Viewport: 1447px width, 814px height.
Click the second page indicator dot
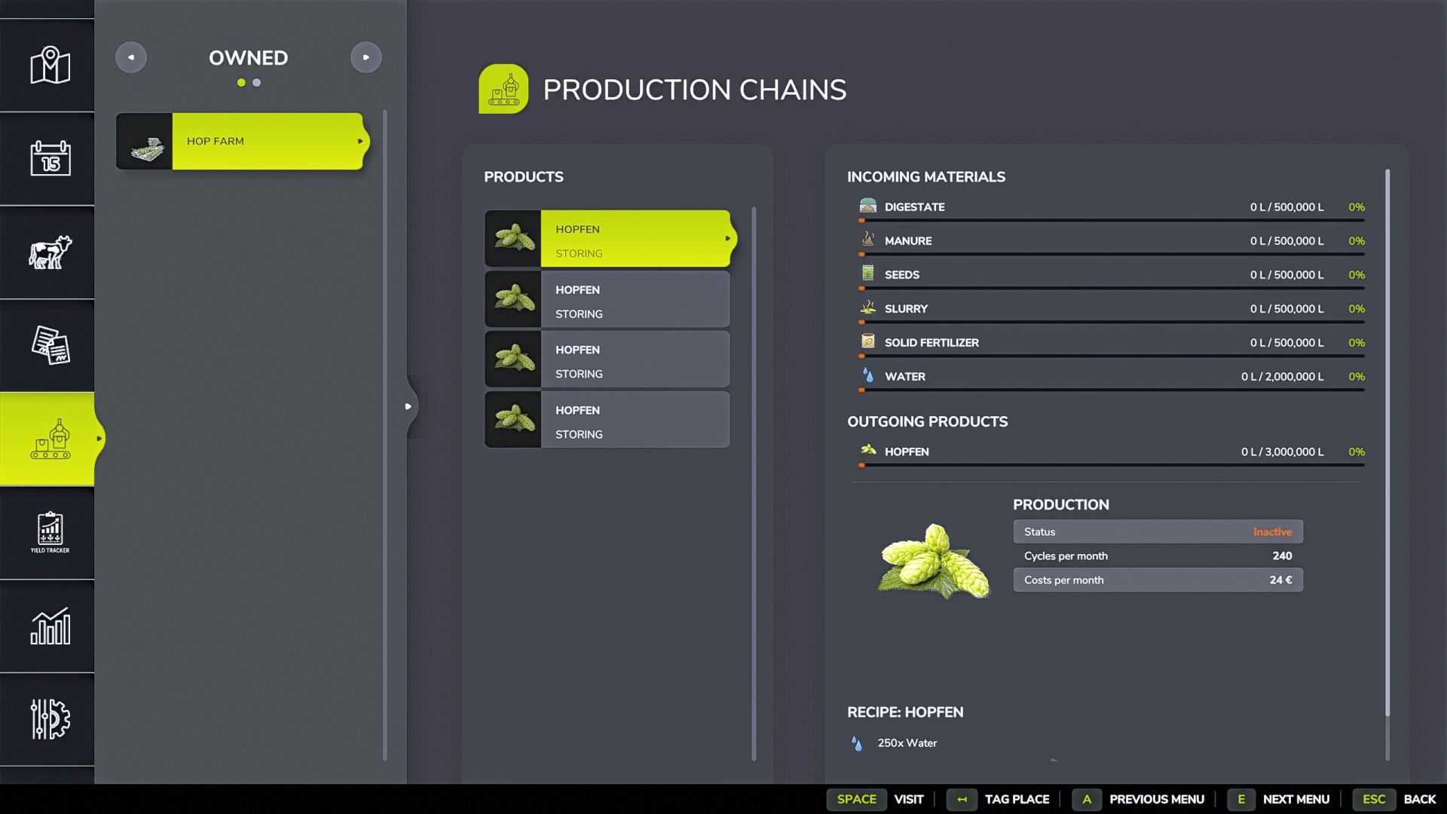click(x=257, y=83)
